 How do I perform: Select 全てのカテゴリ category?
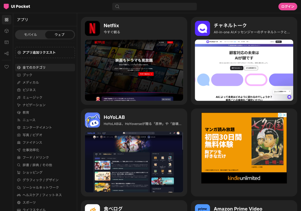coord(45,67)
